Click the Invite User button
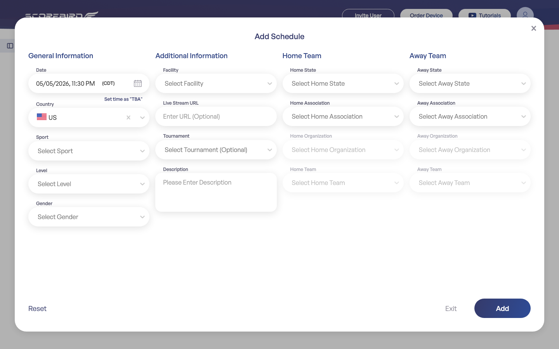Viewport: 559px width, 349px height. (368, 14)
